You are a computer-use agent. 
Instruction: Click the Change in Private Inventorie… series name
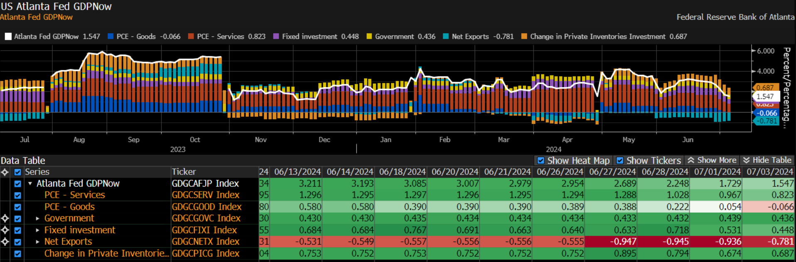coord(107,254)
